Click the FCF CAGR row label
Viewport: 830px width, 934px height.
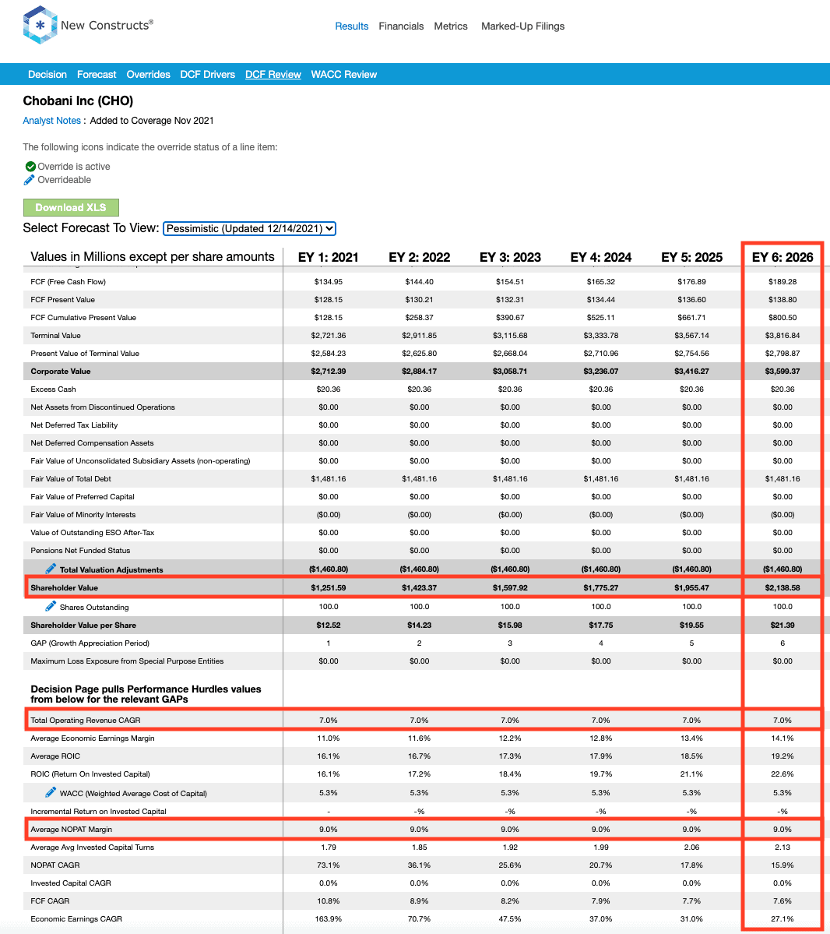tap(50, 901)
